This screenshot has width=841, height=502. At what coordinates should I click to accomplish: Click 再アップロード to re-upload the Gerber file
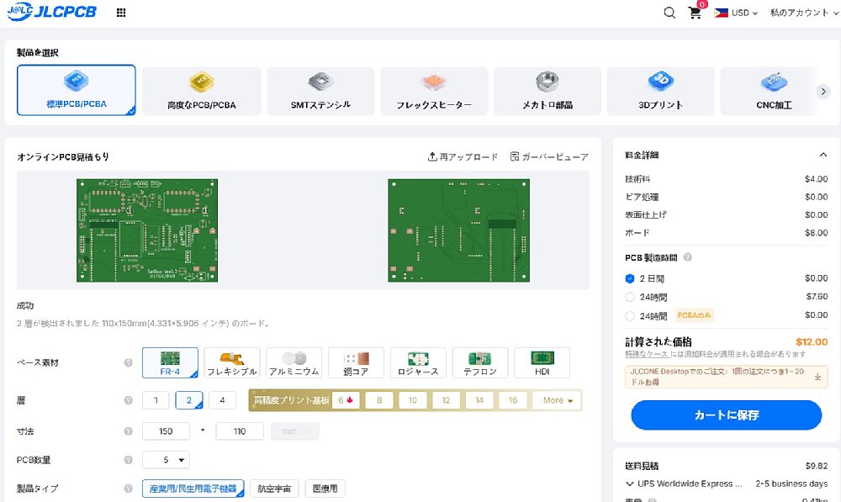click(463, 156)
